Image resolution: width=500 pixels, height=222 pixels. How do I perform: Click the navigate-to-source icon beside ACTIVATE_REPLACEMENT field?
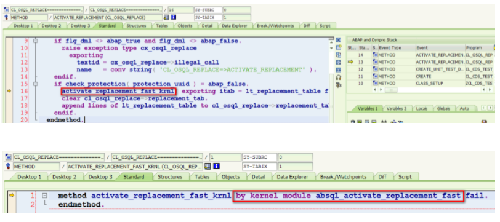[x=167, y=17]
